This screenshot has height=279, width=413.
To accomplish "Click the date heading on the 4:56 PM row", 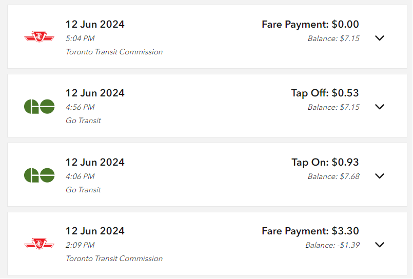I will tap(95, 93).
